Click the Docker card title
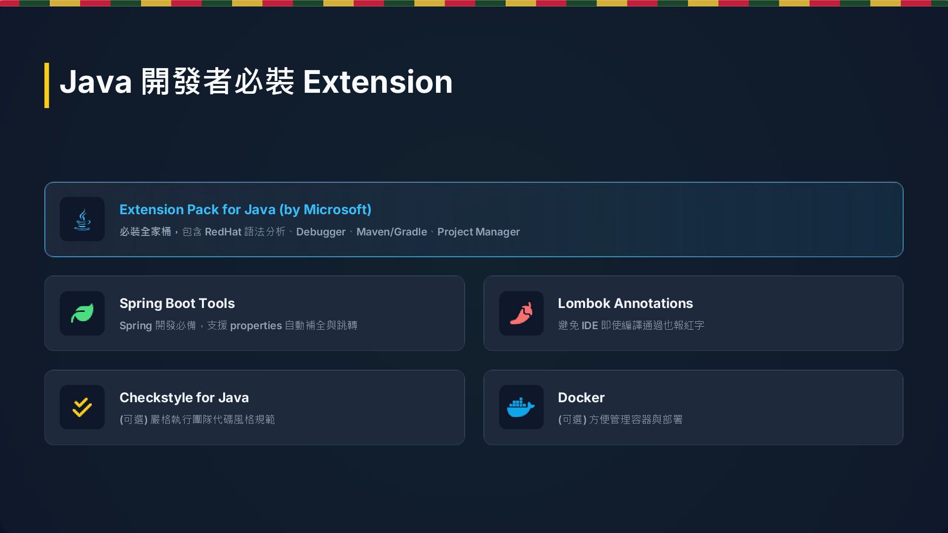The height and width of the screenshot is (533, 948). coord(581,397)
